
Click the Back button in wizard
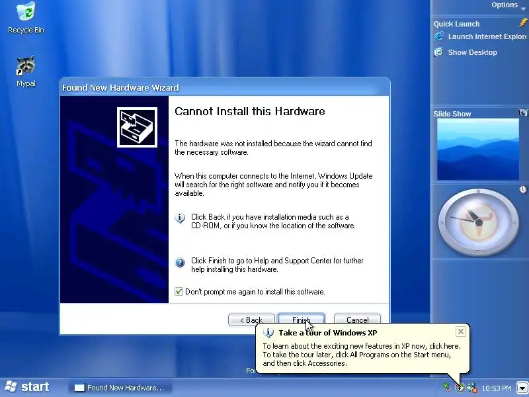click(251, 320)
